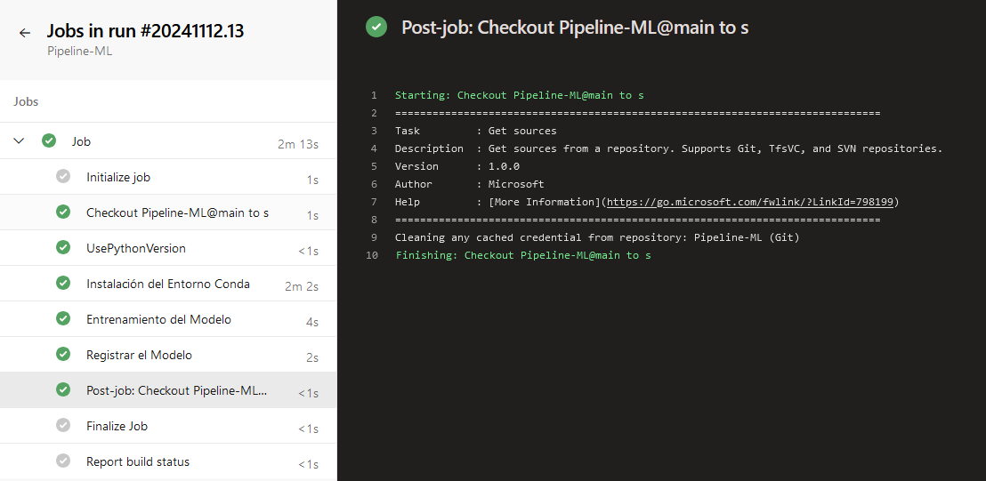
Task: Select Report build status step
Action: pos(138,461)
